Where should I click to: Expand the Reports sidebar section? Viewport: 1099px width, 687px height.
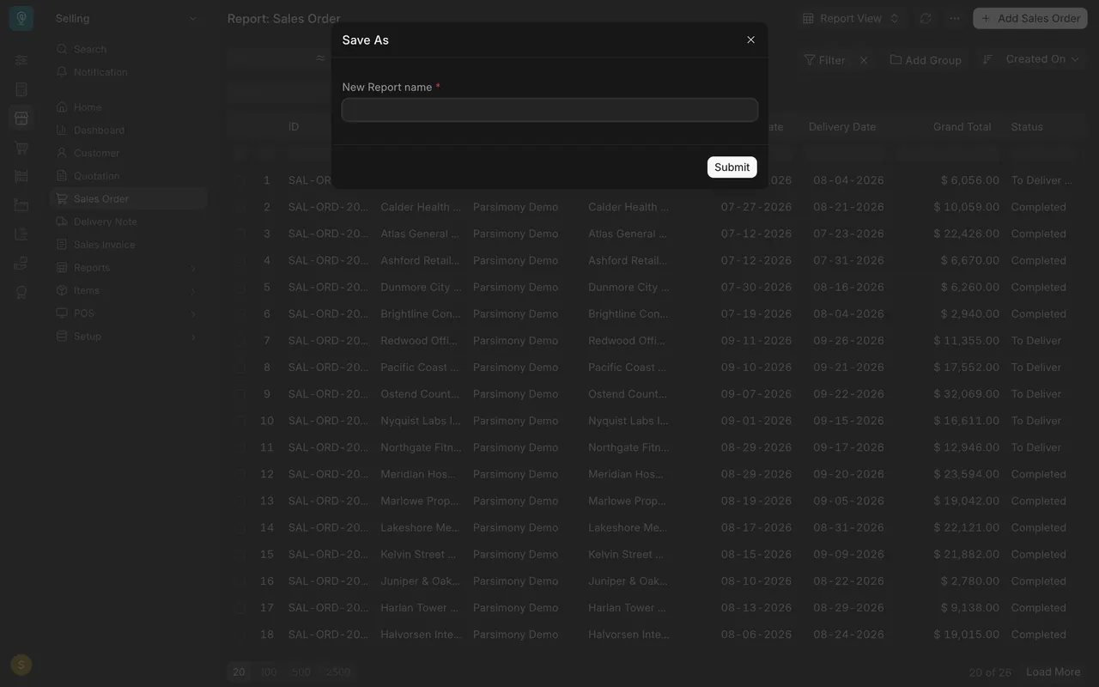[129, 268]
